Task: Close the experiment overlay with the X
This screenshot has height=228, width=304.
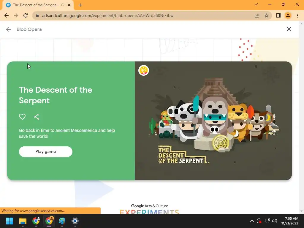Action: [289, 29]
